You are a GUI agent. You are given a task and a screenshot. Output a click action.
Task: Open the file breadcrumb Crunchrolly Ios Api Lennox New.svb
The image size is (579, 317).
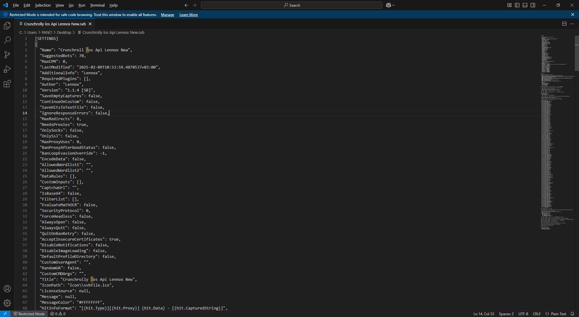(x=111, y=32)
